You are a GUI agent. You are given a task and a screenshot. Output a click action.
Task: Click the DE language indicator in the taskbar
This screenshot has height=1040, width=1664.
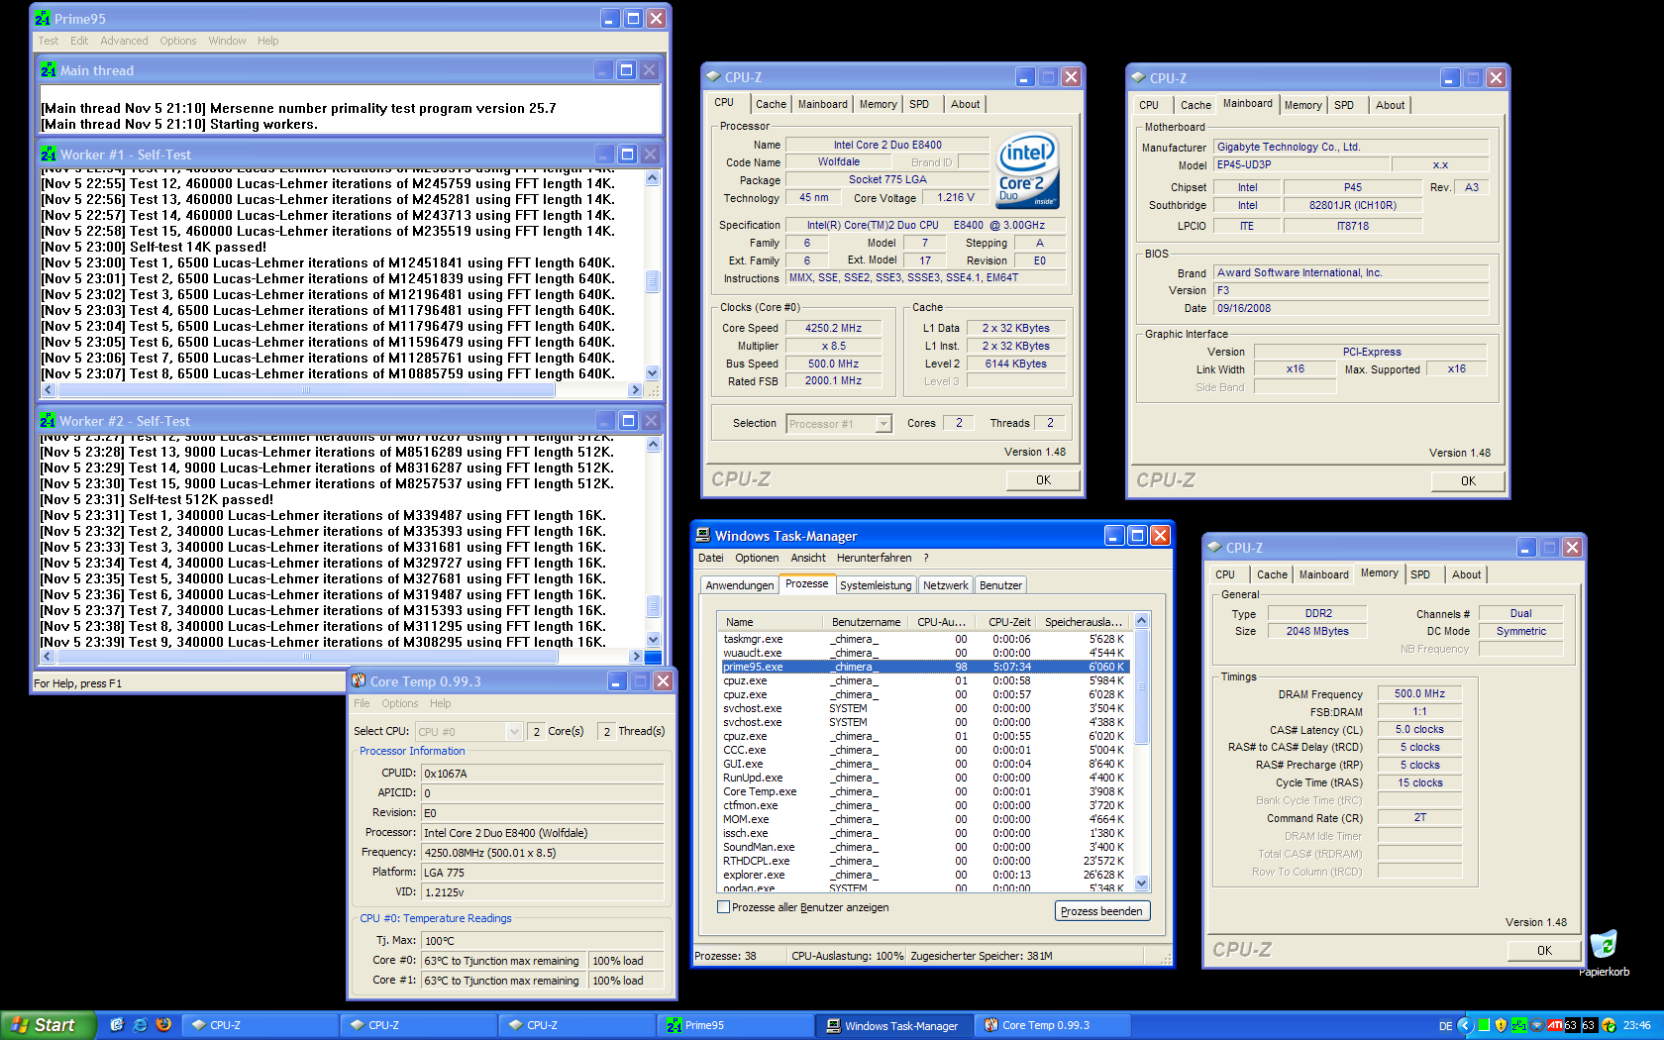(1445, 1026)
